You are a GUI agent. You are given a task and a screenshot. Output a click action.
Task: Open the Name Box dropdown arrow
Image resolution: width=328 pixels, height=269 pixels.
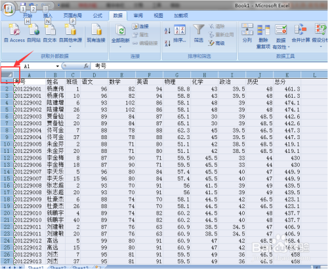pyautogui.click(x=58, y=66)
